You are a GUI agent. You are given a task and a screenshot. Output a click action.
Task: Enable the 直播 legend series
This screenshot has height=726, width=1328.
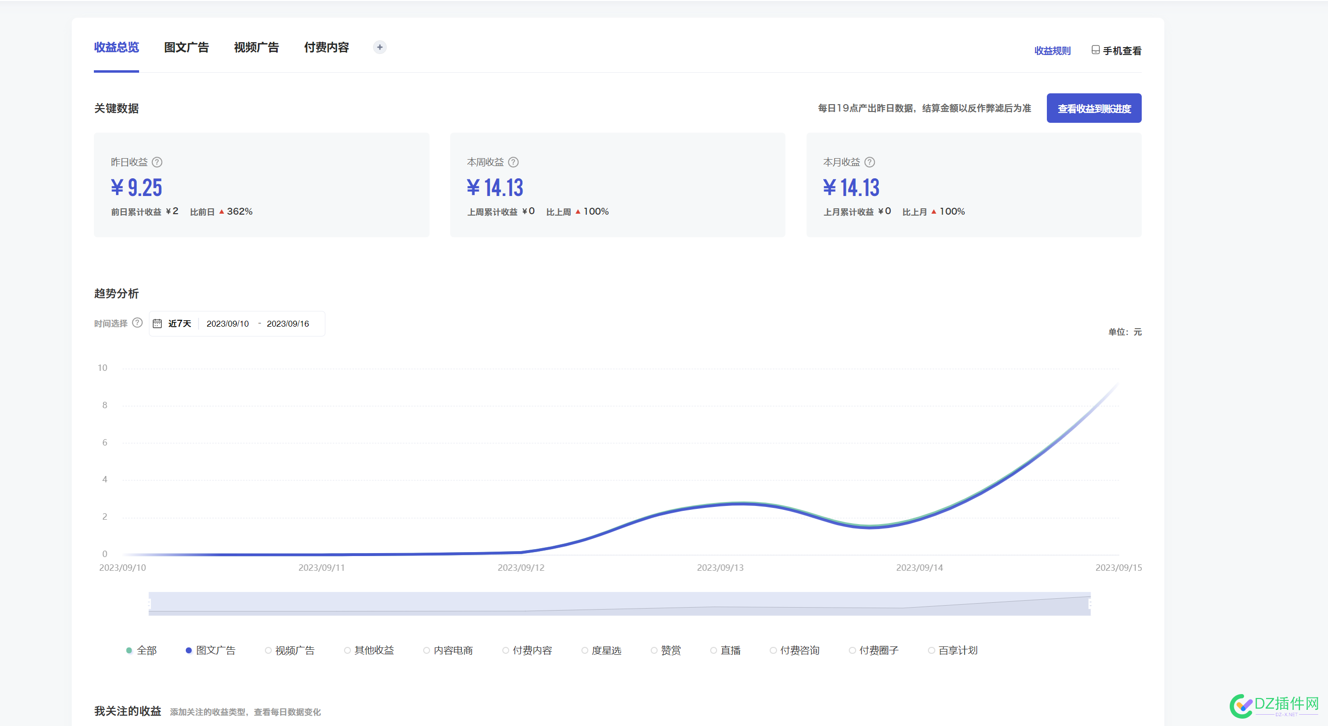(x=725, y=650)
